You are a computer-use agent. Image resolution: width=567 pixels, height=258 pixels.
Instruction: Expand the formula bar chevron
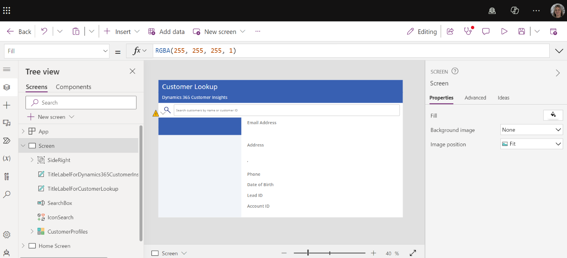point(559,51)
